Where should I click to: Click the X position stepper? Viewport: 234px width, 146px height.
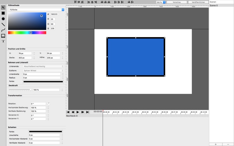coord(34,53)
